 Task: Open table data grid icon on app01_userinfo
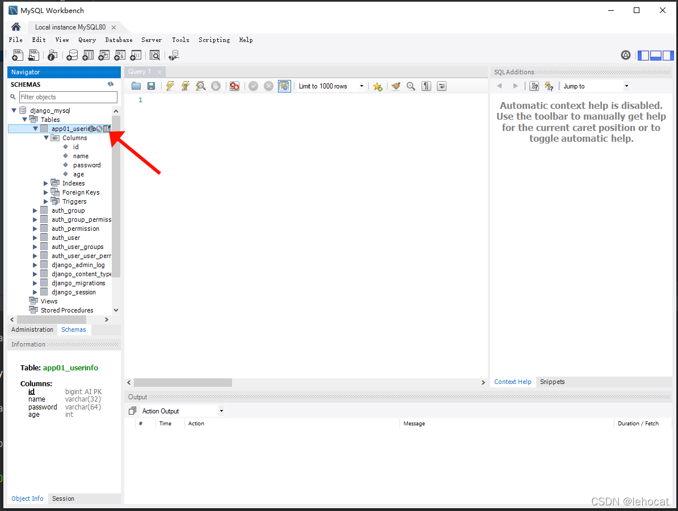tap(107, 129)
